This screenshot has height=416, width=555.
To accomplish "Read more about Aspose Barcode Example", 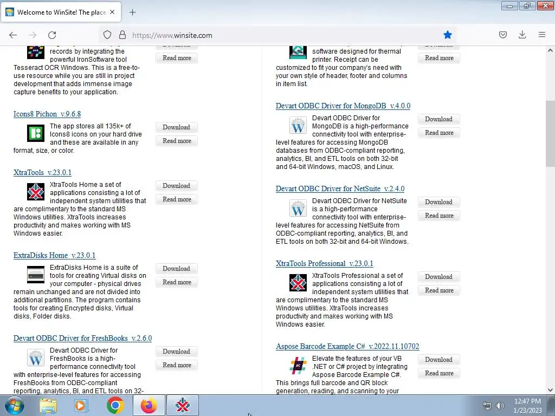I will pos(439,373).
